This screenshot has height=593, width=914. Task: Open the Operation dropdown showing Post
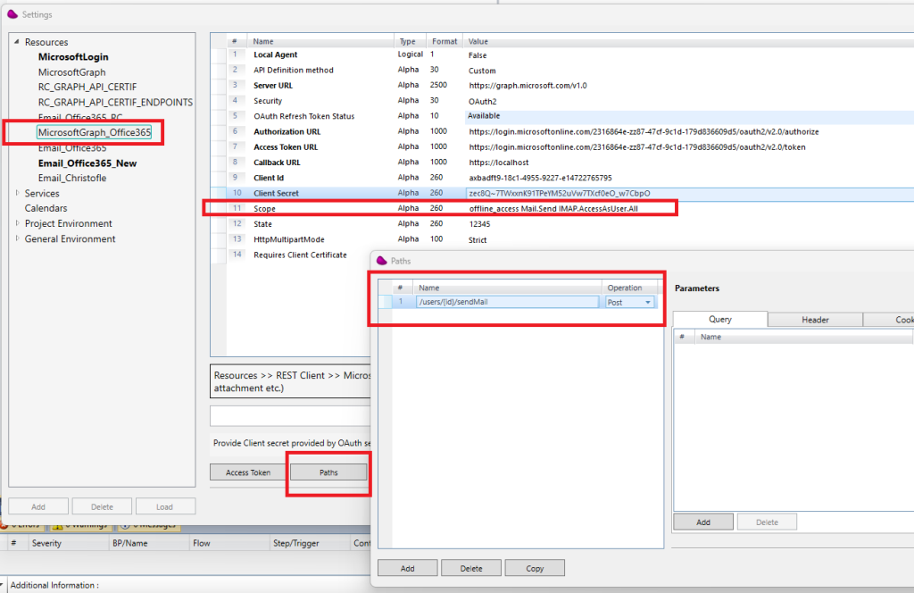pos(647,303)
